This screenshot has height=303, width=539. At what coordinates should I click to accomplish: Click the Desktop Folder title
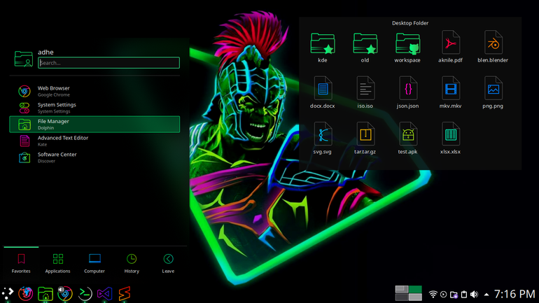[x=410, y=23]
